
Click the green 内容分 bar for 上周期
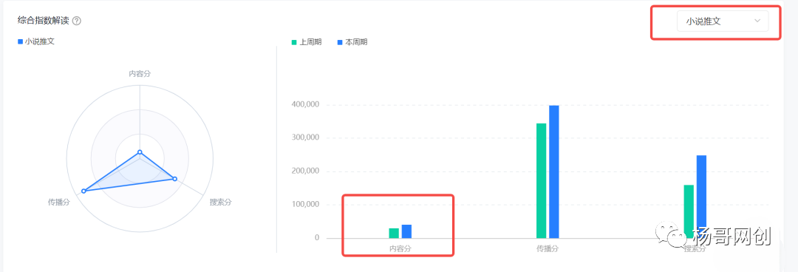pyautogui.click(x=394, y=234)
